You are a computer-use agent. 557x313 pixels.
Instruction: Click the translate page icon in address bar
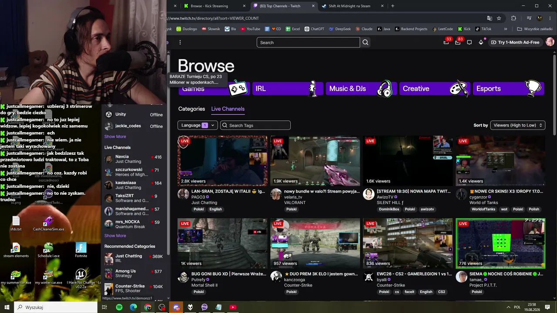(490, 18)
